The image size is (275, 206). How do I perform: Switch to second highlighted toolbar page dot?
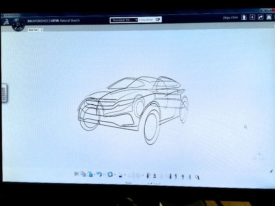tap(151, 184)
